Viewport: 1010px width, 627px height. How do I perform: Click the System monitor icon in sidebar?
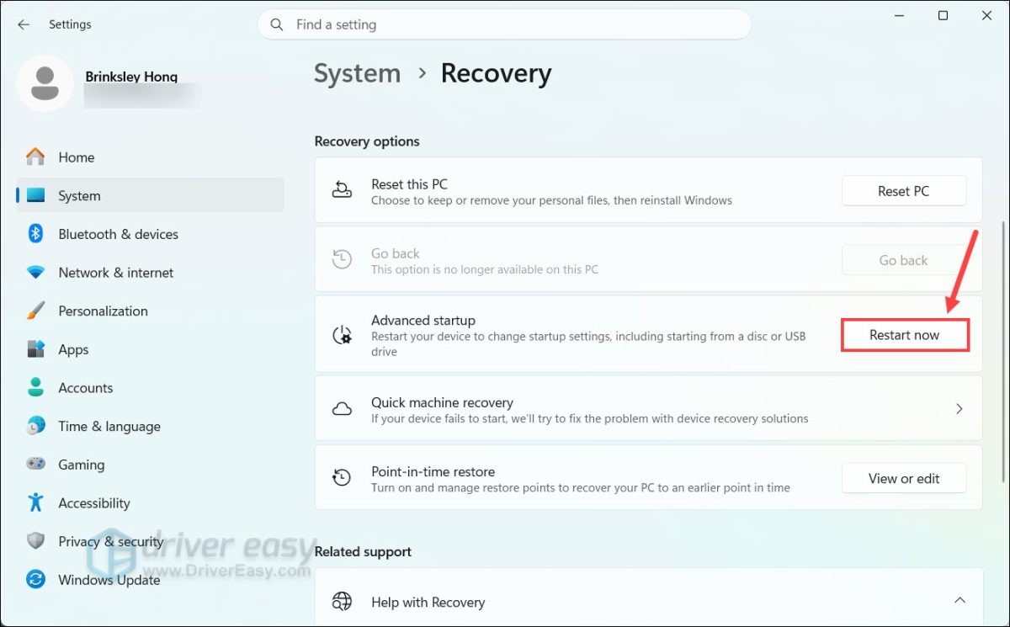pyautogui.click(x=35, y=195)
